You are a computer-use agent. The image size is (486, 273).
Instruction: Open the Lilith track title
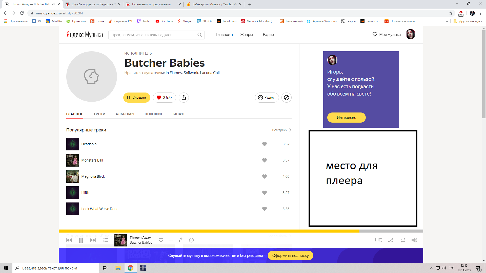pyautogui.click(x=85, y=193)
